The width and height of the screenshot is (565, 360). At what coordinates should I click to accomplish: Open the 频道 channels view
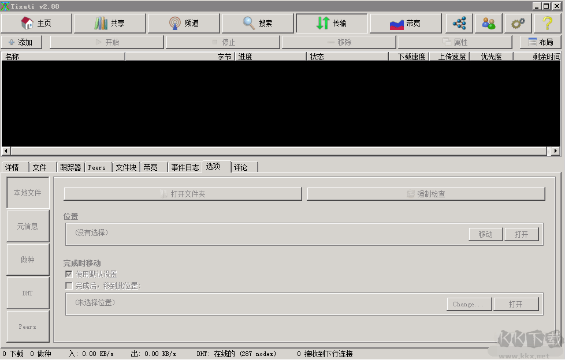[x=184, y=23]
